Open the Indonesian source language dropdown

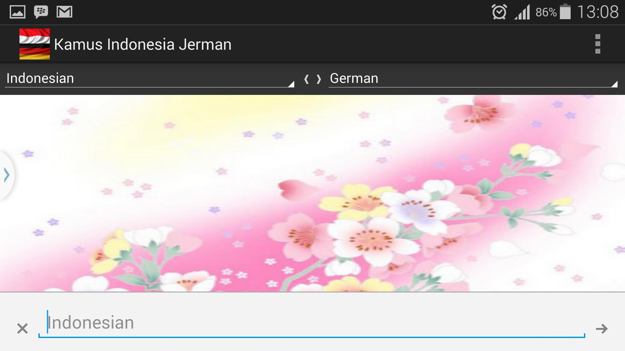[x=150, y=79]
